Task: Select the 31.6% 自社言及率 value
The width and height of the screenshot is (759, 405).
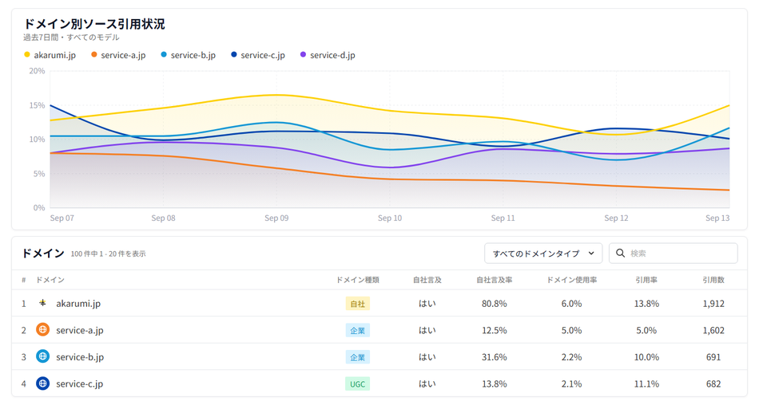Action: [495, 357]
